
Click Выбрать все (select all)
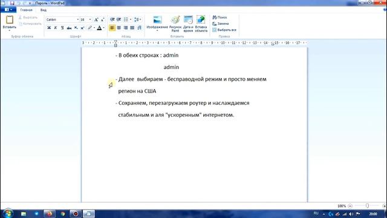(224, 30)
